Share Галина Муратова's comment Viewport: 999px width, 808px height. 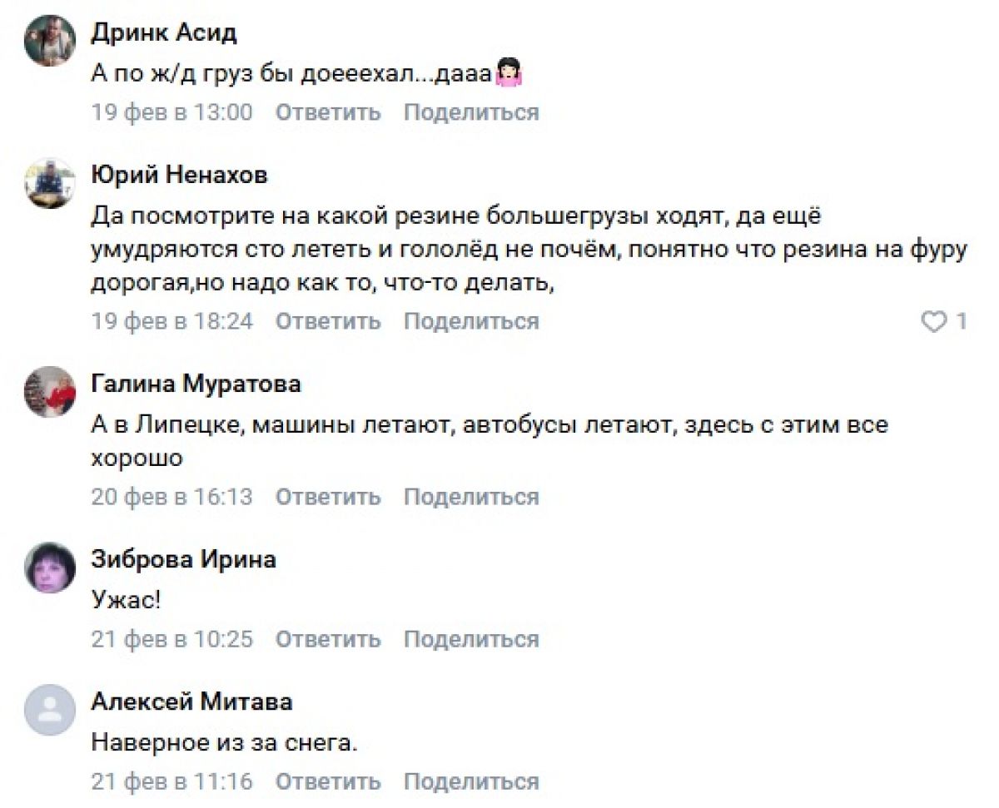pyautogui.click(x=471, y=498)
